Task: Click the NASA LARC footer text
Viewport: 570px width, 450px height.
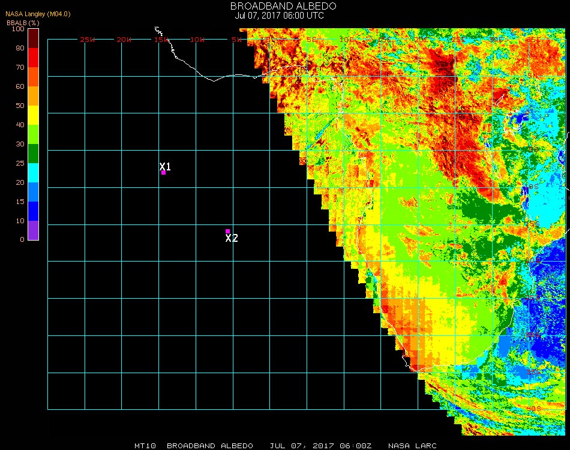Action: coord(412,446)
